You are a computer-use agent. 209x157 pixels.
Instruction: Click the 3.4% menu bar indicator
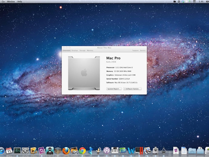(201, 2)
